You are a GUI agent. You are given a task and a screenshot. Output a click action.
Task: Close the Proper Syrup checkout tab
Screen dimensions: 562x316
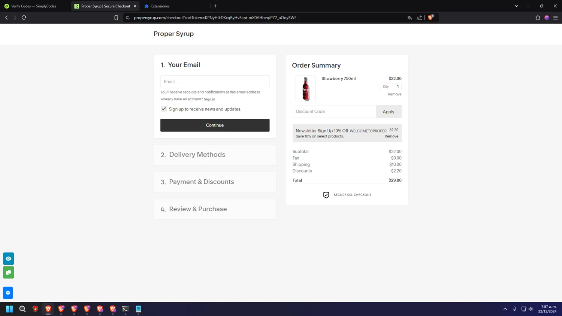tap(135, 6)
